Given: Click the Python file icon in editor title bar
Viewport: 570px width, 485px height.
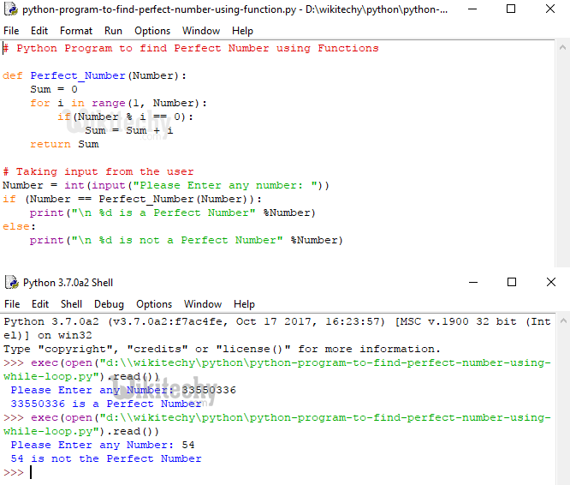Looking at the screenshot, I should pos(11,10).
